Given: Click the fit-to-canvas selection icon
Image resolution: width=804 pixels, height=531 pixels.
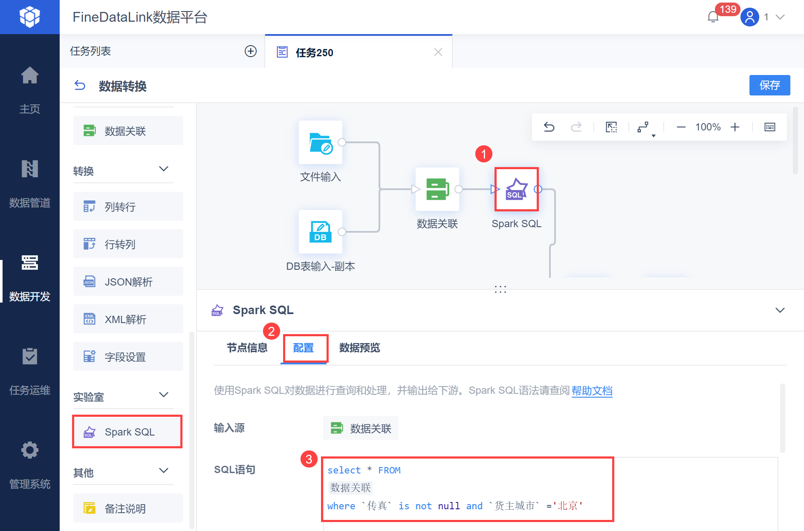Looking at the screenshot, I should (611, 127).
